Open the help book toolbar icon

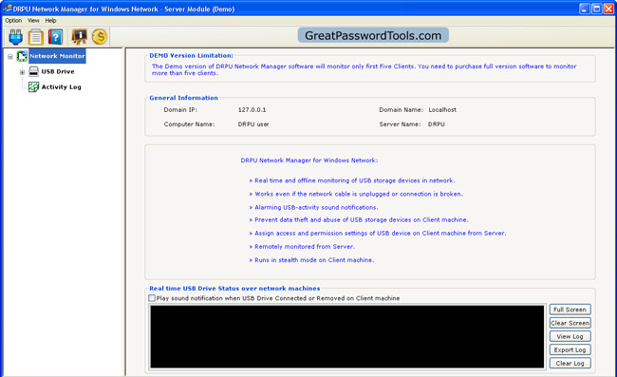[55, 37]
